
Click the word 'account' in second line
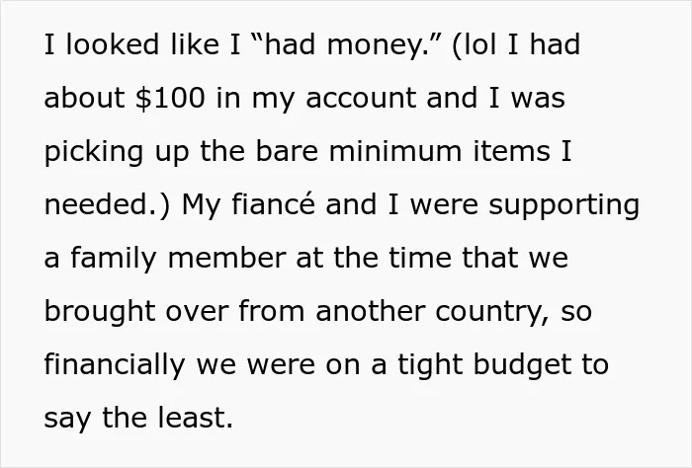click(361, 98)
